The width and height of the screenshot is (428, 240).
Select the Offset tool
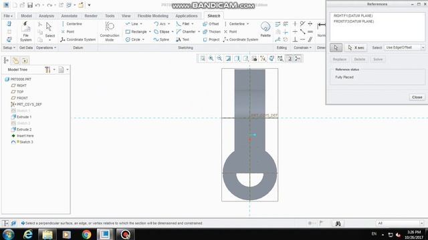[211, 24]
